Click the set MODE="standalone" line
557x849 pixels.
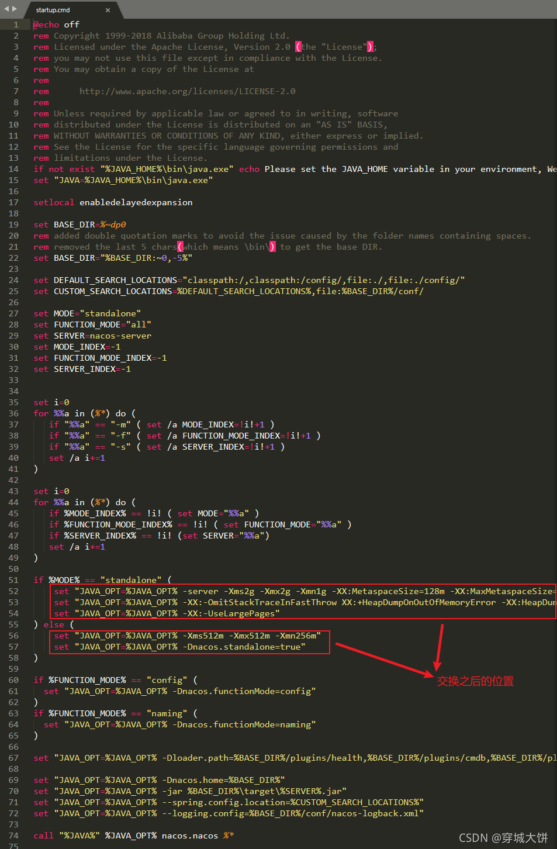click(87, 313)
